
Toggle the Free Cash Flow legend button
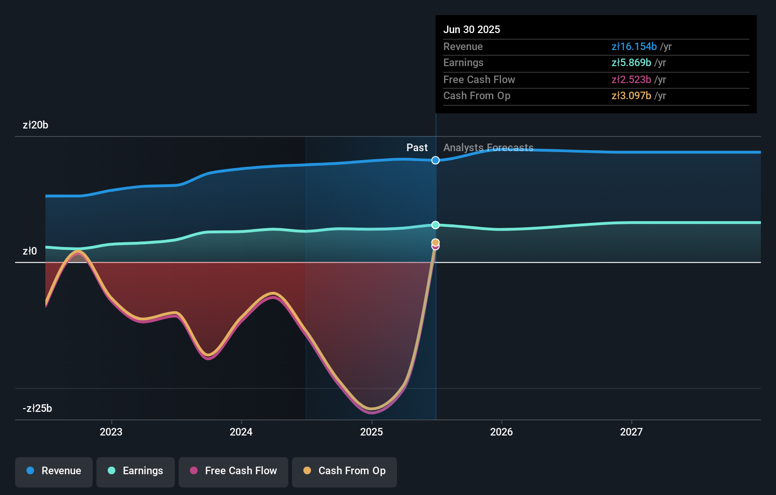(x=233, y=471)
